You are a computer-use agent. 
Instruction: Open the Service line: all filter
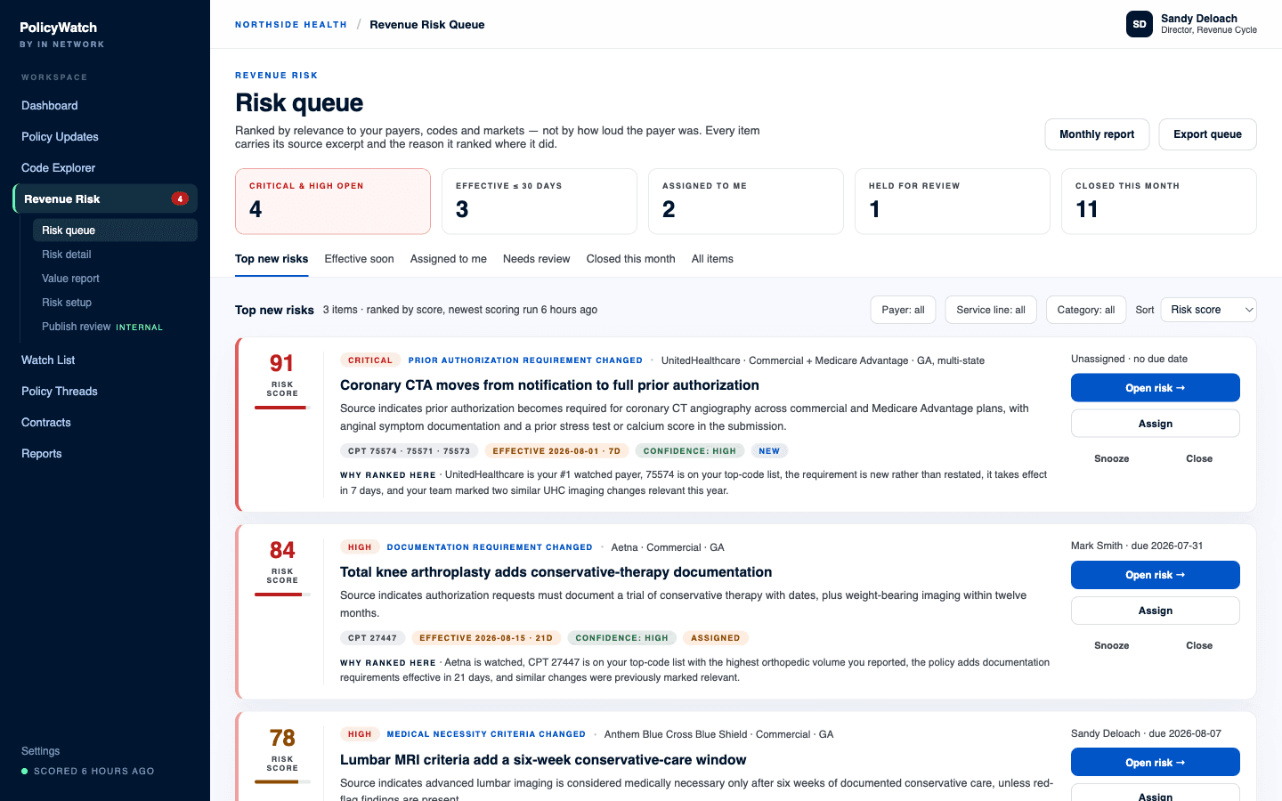[x=991, y=310]
